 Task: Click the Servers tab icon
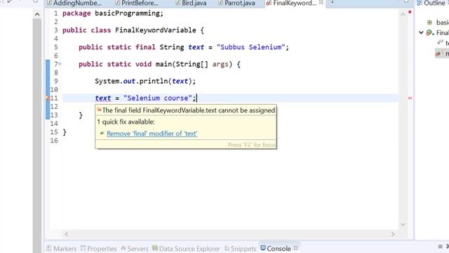[123, 248]
